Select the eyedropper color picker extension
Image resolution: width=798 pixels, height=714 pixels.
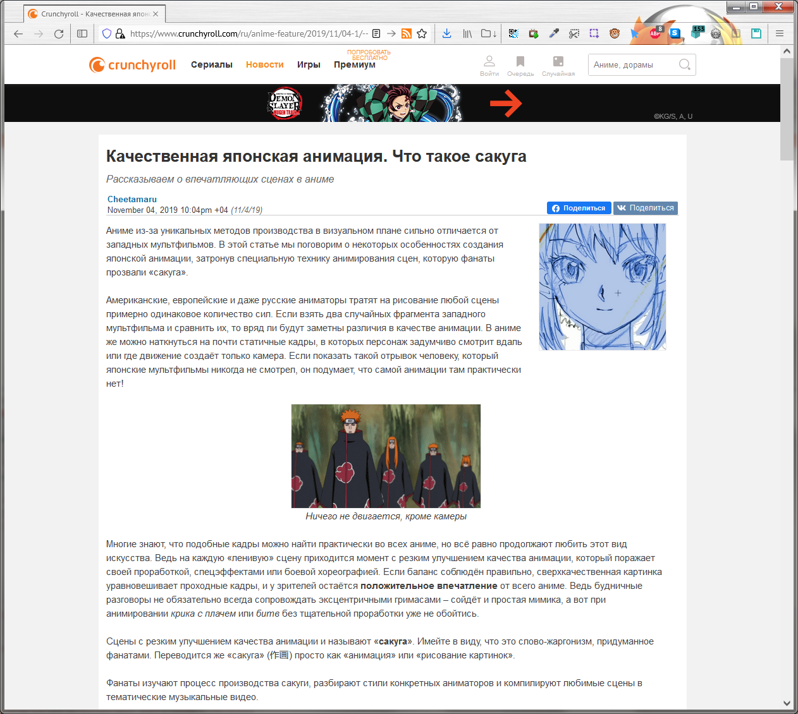(x=554, y=33)
